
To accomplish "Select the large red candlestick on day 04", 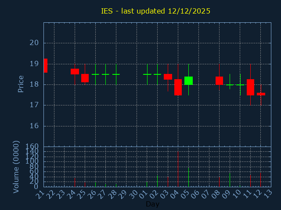I will point(178,87).
